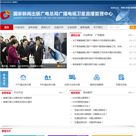The width and height of the screenshot is (136, 136).
Task: Open the 服务区域管理 cubes icon
Action: coord(97,77)
